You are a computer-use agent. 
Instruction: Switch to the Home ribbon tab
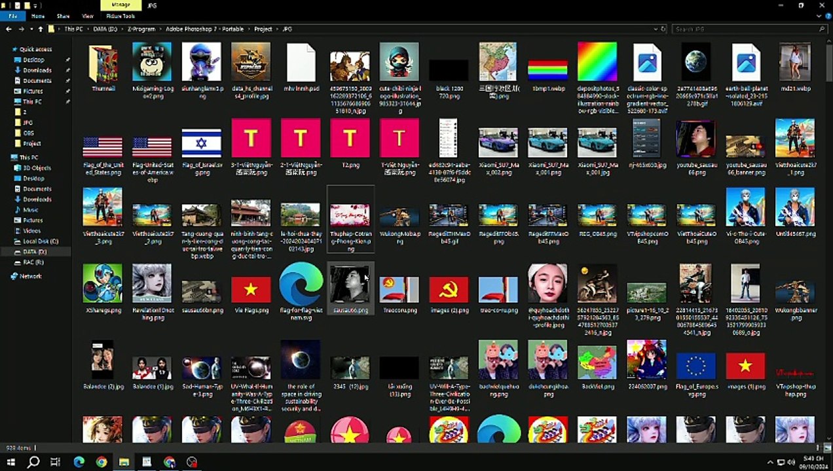click(x=38, y=16)
